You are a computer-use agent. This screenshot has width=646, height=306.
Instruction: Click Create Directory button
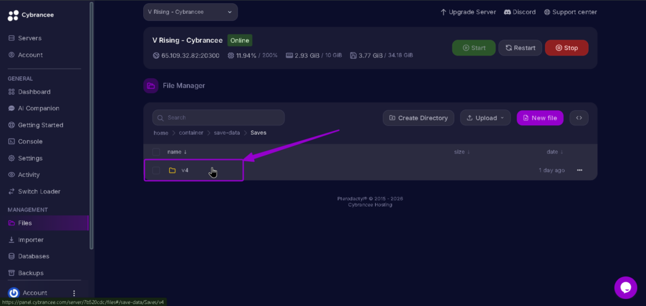click(x=418, y=118)
